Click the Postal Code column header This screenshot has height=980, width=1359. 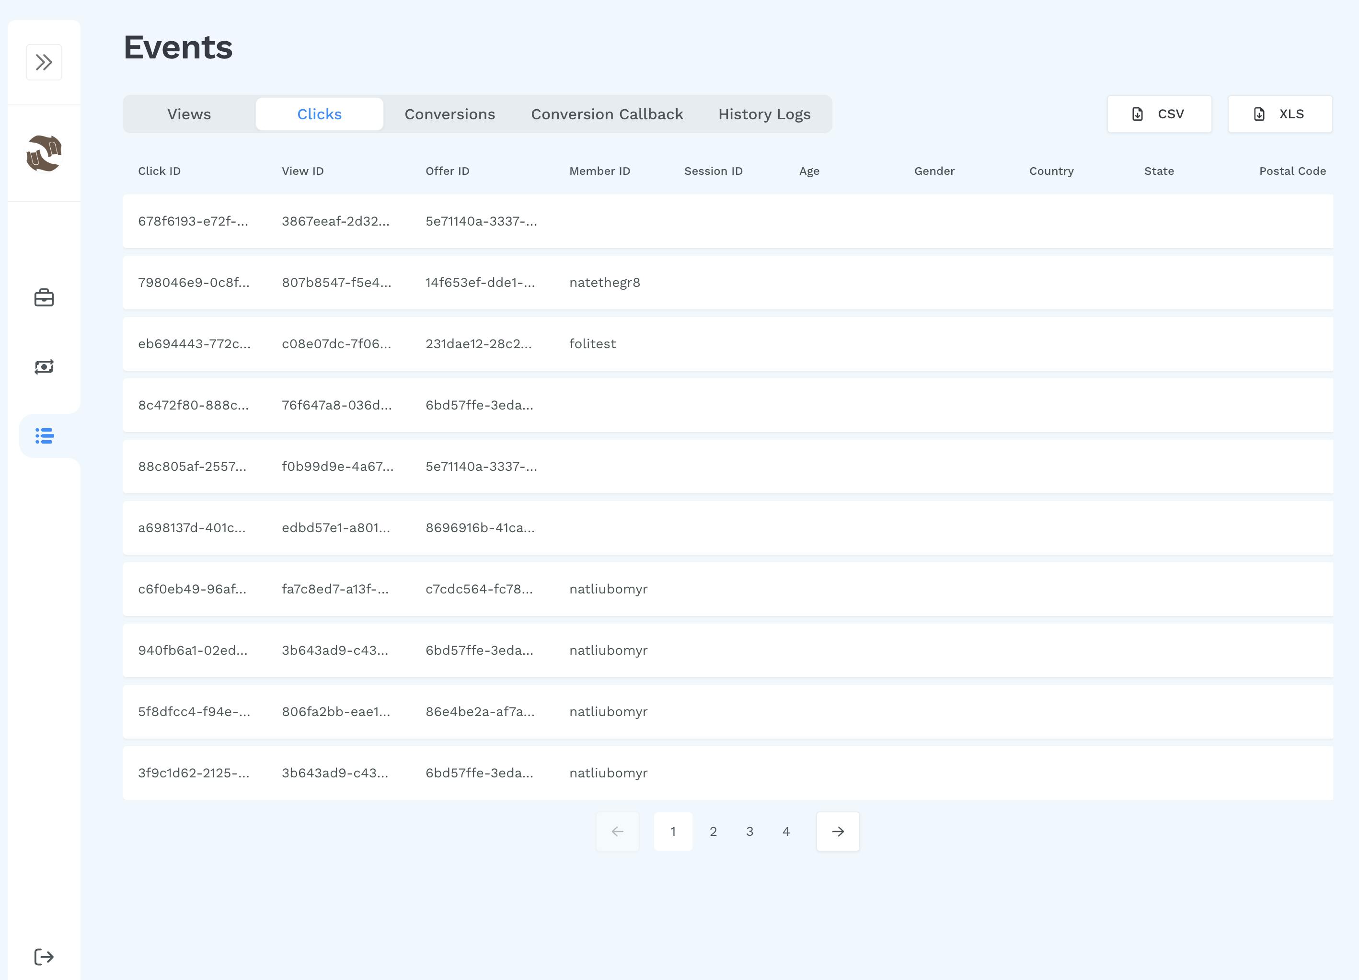click(x=1292, y=171)
